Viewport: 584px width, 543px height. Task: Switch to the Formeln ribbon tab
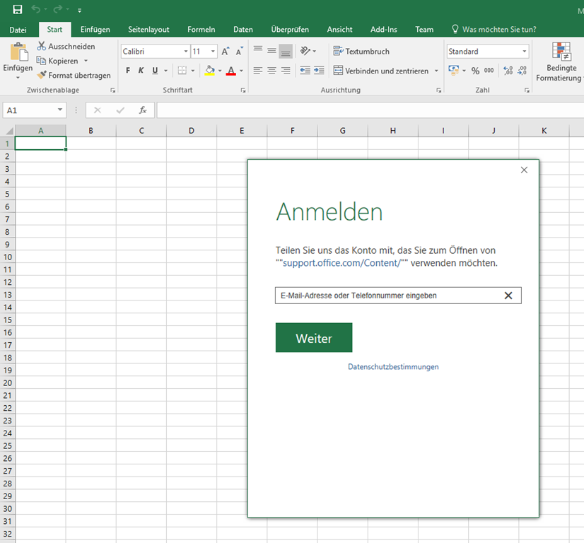(x=201, y=30)
